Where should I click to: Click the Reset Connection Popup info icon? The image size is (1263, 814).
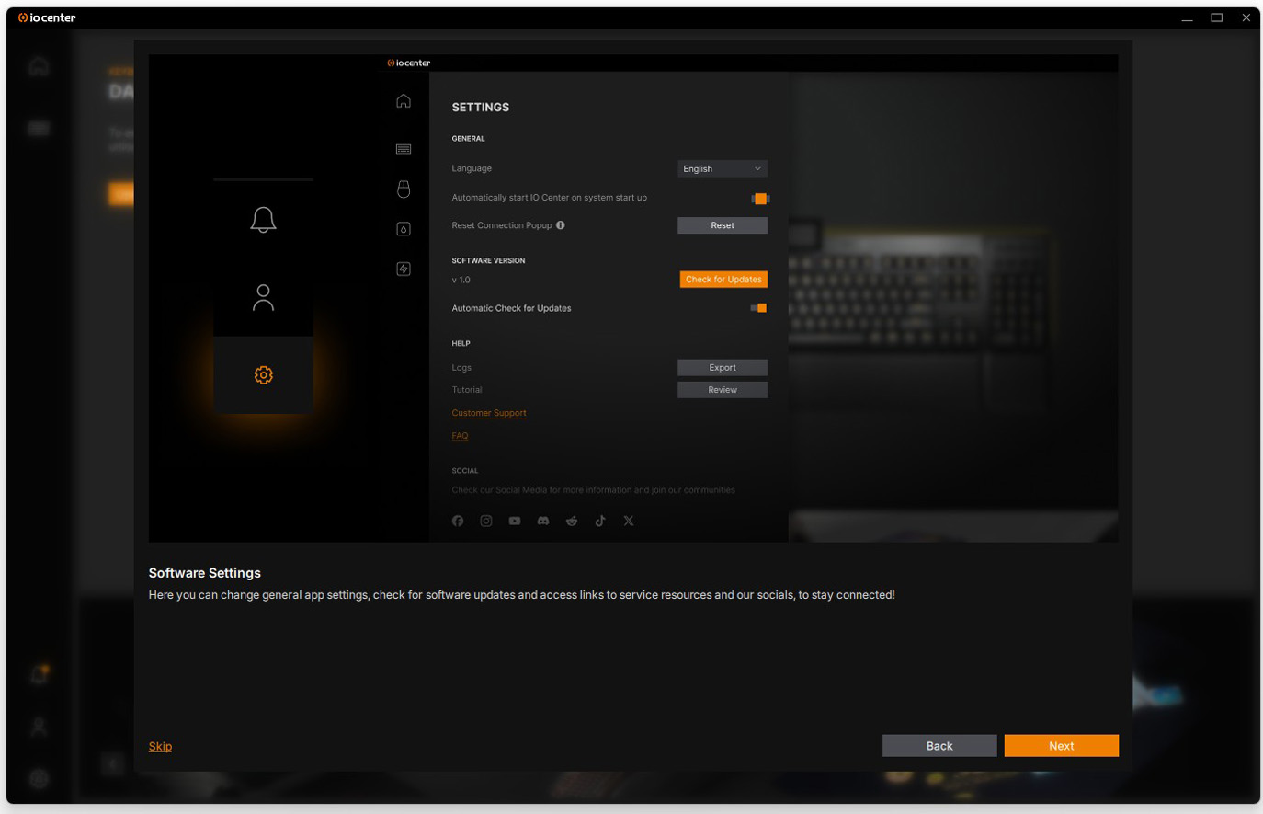(561, 225)
